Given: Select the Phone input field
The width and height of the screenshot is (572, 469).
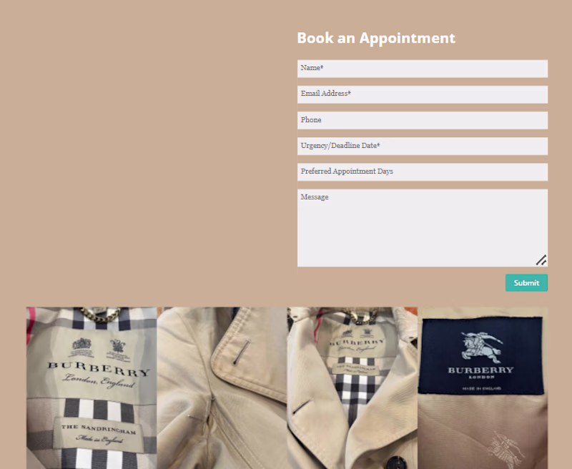Looking at the screenshot, I should click(423, 120).
